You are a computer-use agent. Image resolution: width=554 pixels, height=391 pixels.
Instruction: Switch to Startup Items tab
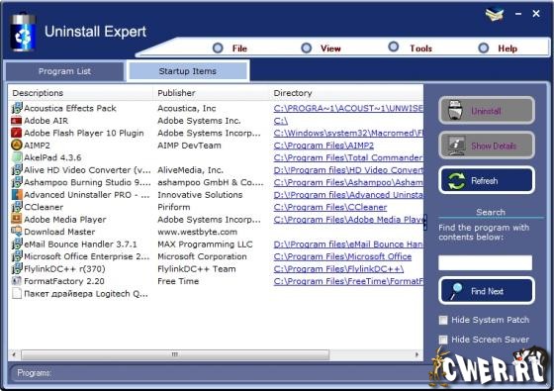pyautogui.click(x=188, y=71)
